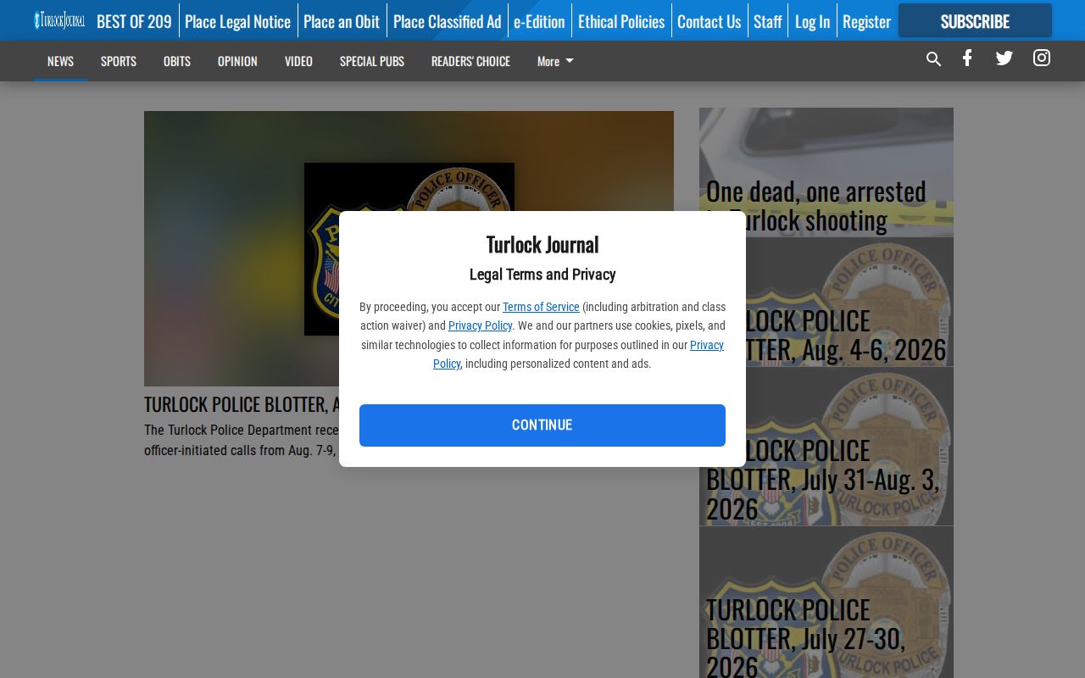Click the SUBSCRIBE button
This screenshot has width=1085, height=678.
coord(975,20)
